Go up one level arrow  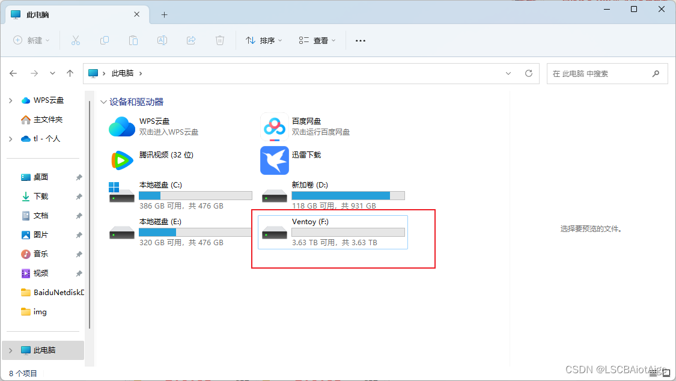(x=70, y=74)
